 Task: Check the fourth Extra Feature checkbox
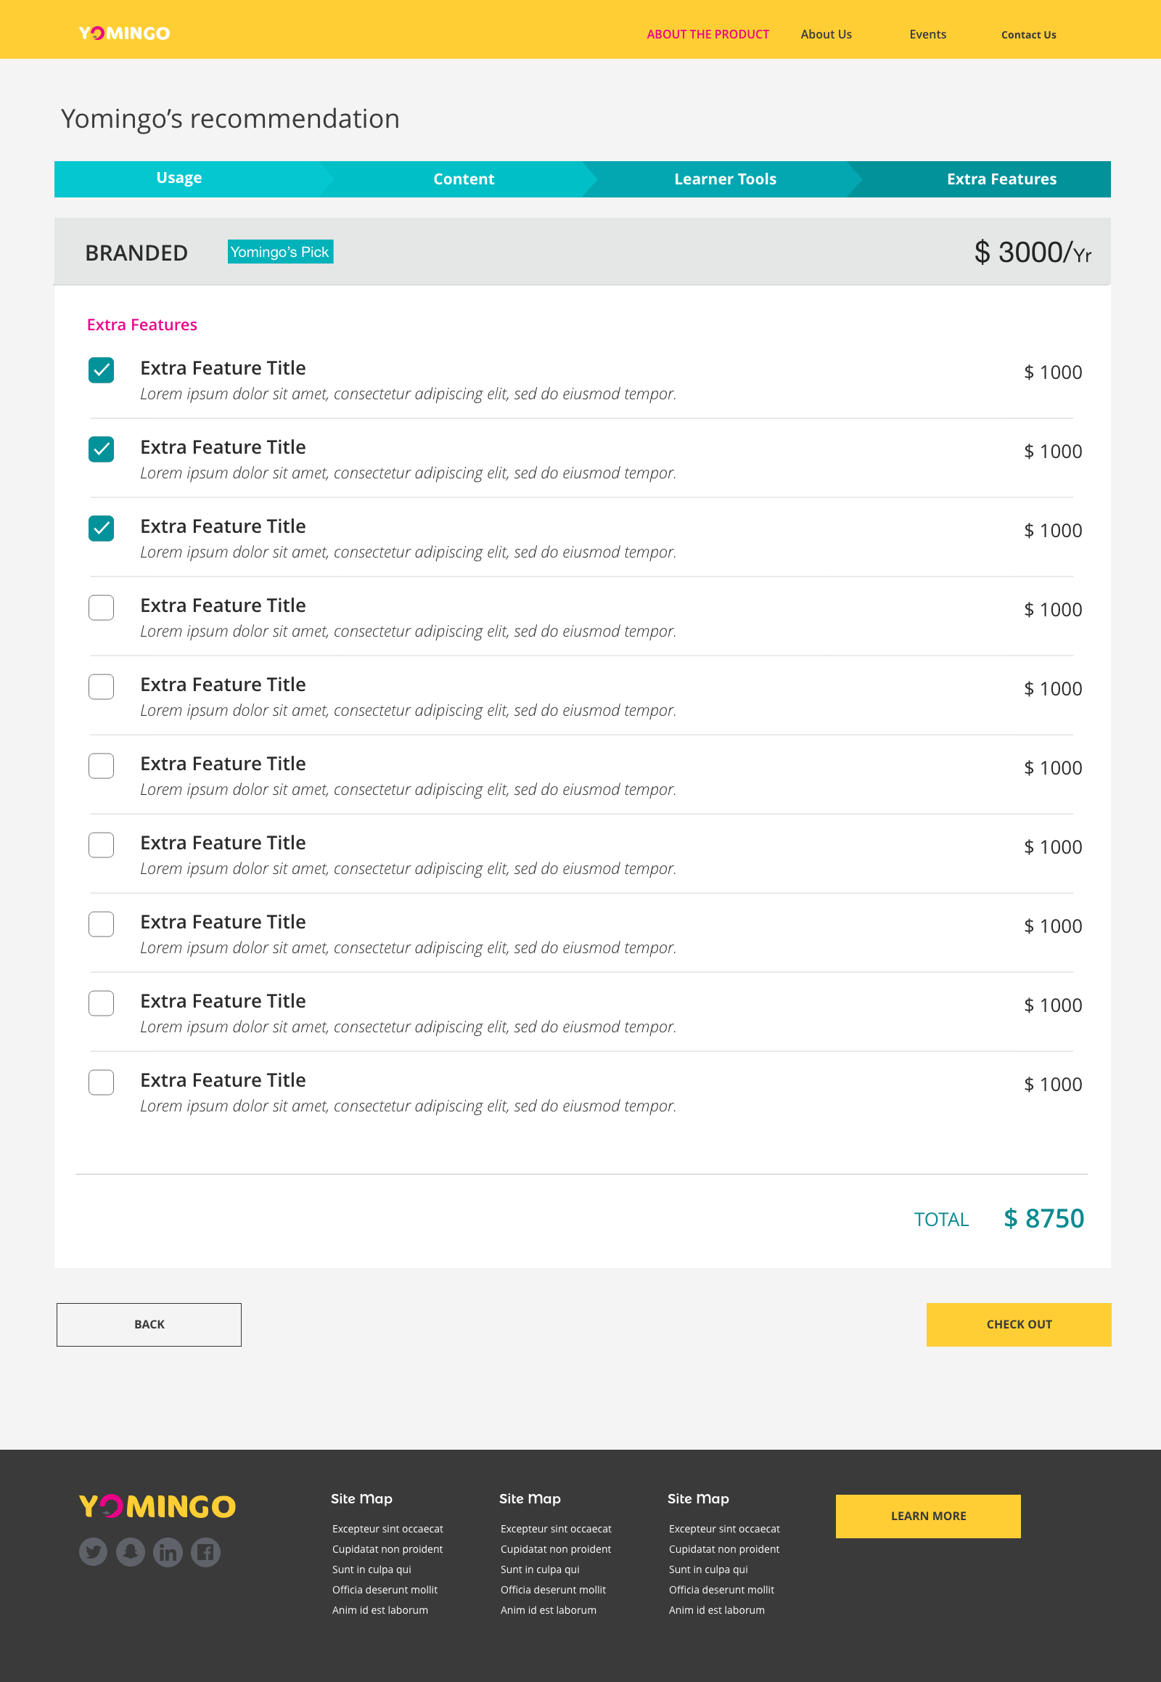click(101, 608)
